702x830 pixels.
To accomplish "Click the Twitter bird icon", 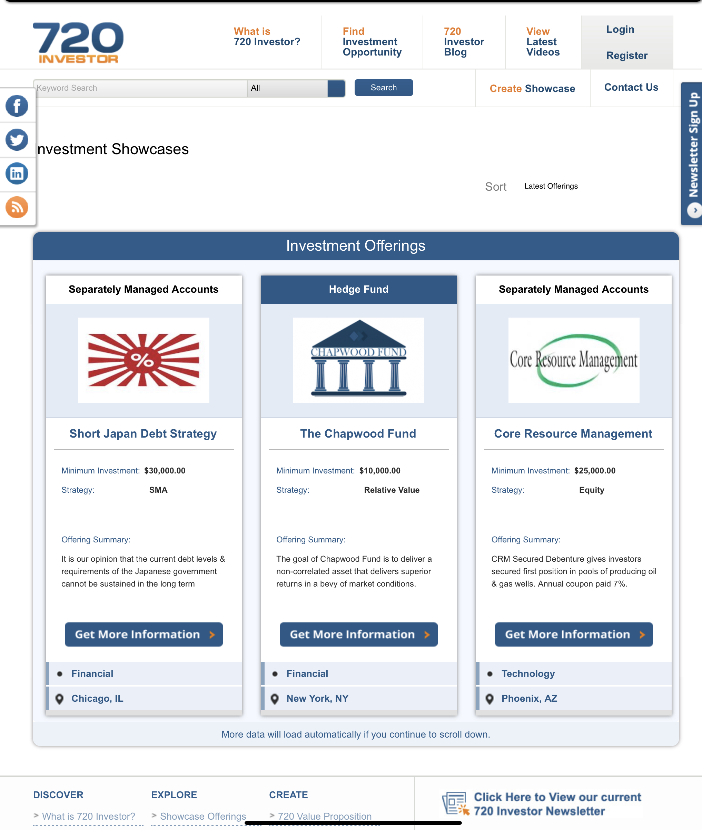I will pyautogui.click(x=17, y=140).
